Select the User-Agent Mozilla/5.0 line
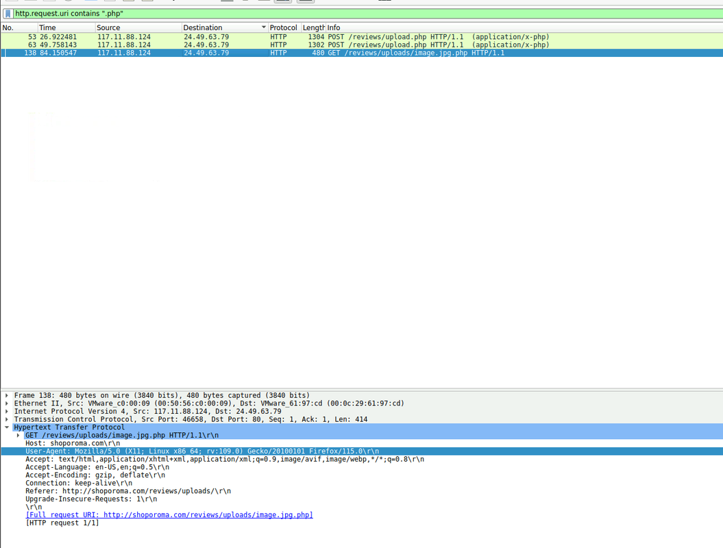The image size is (723, 548). [362, 451]
